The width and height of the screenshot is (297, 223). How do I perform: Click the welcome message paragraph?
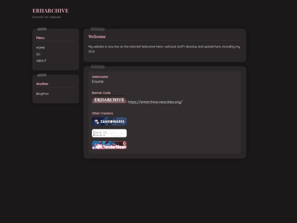point(164,49)
